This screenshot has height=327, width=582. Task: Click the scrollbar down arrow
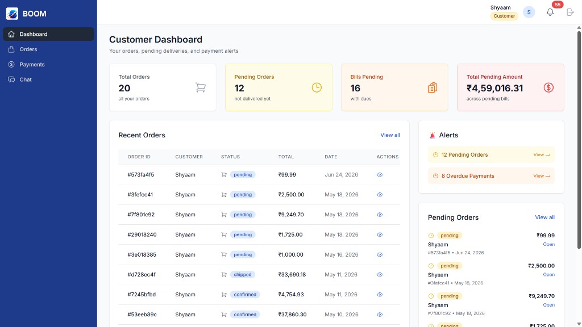coord(579,324)
